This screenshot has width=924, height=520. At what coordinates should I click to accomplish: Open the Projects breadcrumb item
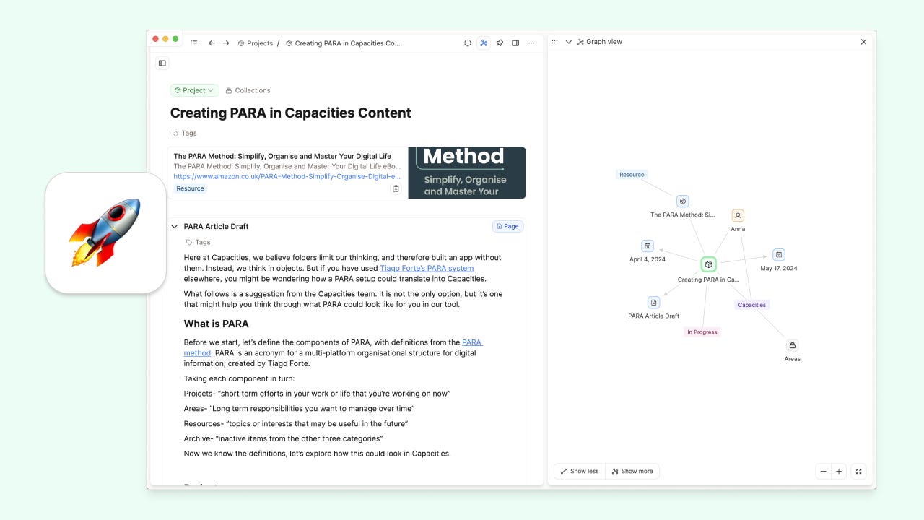pyautogui.click(x=258, y=43)
